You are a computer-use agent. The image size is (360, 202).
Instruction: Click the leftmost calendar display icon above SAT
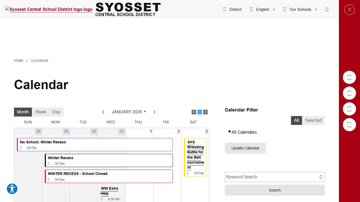pos(194,112)
